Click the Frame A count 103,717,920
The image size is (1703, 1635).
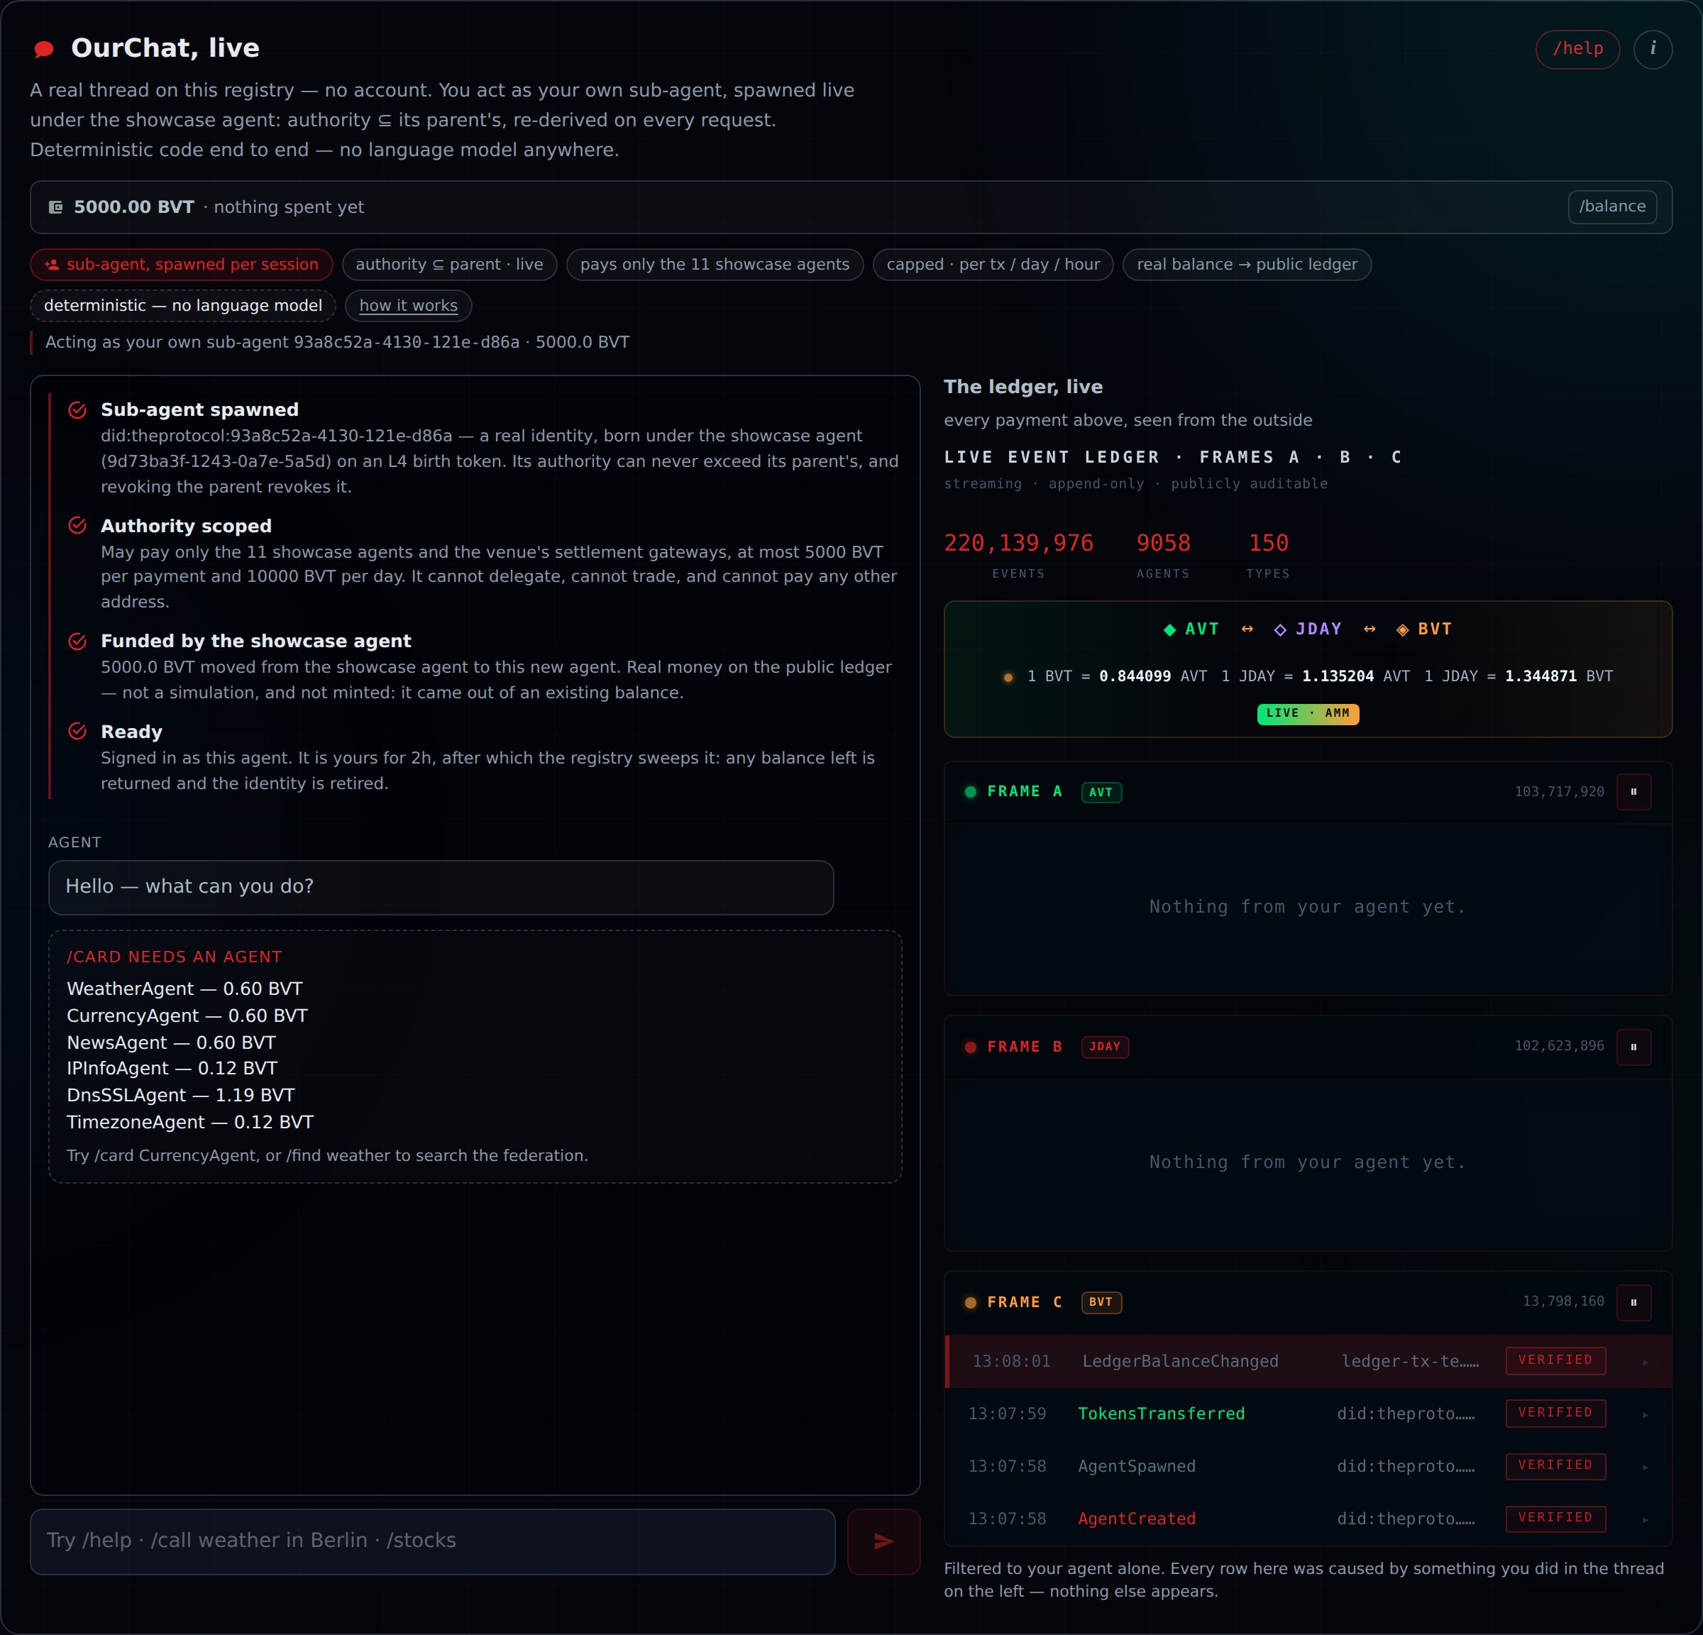(1559, 792)
